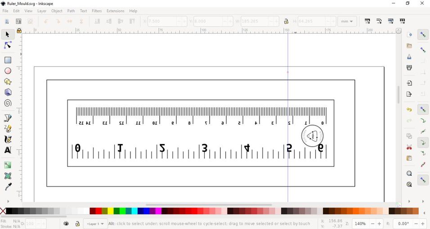Click the Save document icon
The height and width of the screenshot is (229, 430).
pos(409,57)
